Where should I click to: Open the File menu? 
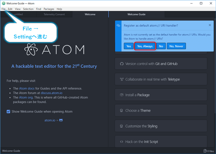[3, 9]
